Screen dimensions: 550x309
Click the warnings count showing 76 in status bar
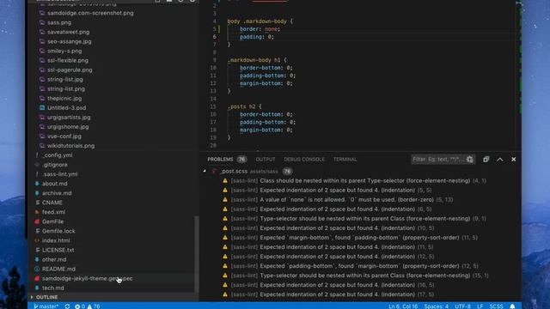point(94,306)
